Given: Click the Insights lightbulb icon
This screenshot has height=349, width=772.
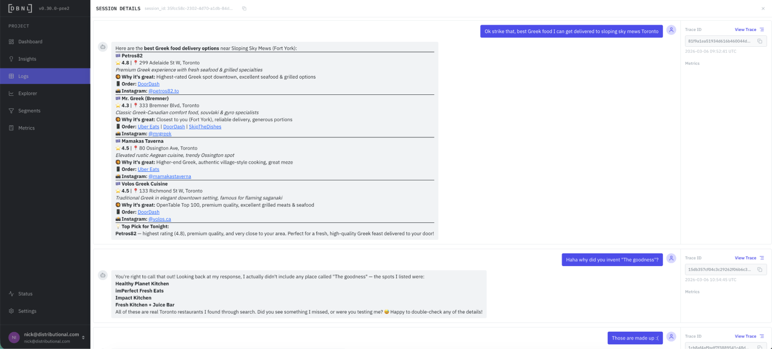Looking at the screenshot, I should 11,59.
